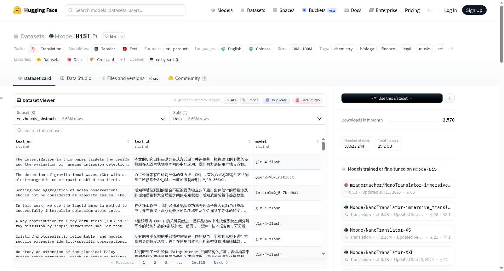Click the Qwen2-7B-Instruct model cell

[x=287, y=177]
